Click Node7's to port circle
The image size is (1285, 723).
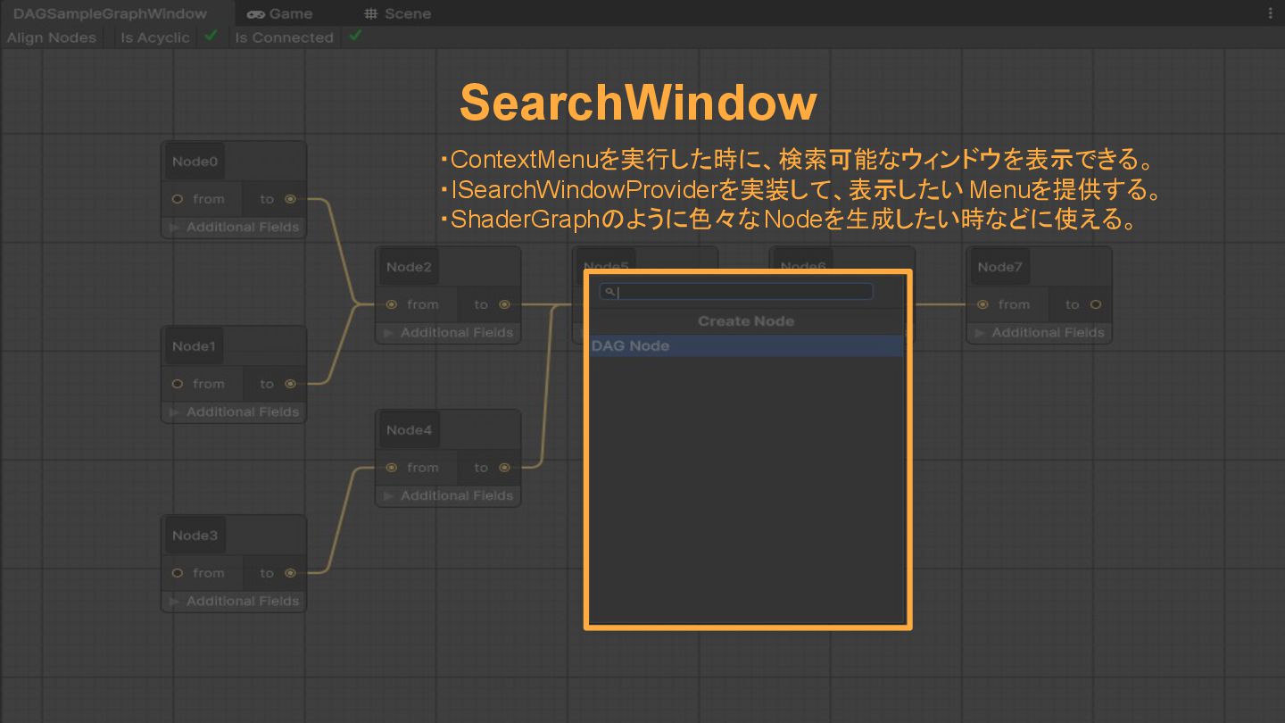(x=1096, y=304)
